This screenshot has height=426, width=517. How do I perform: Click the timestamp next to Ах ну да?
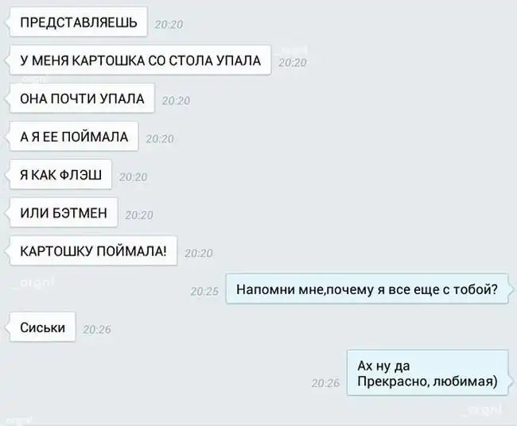point(325,383)
